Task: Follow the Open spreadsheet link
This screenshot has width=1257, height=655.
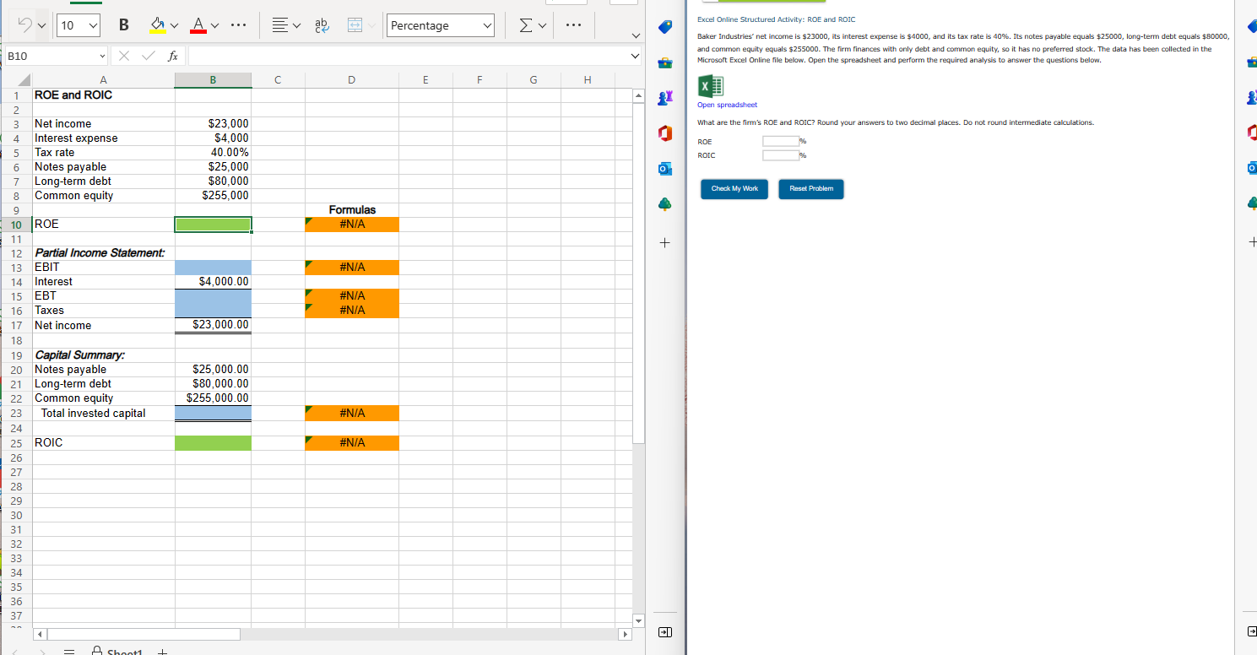Action: pos(727,104)
